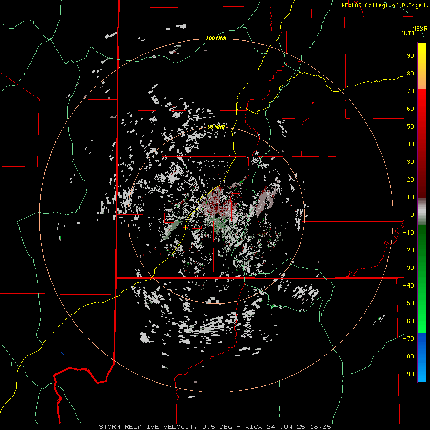Screen dimensions: 430x430
Task: Click the 24 JUN 25 date in caption
Action: (x=286, y=427)
